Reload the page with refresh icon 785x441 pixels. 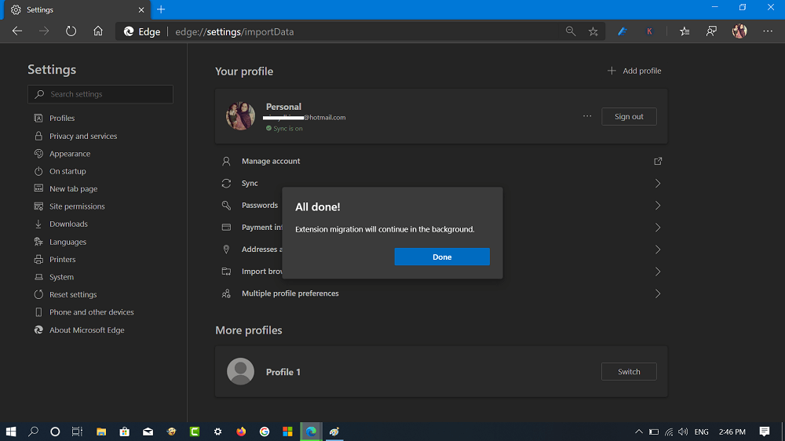(x=71, y=31)
